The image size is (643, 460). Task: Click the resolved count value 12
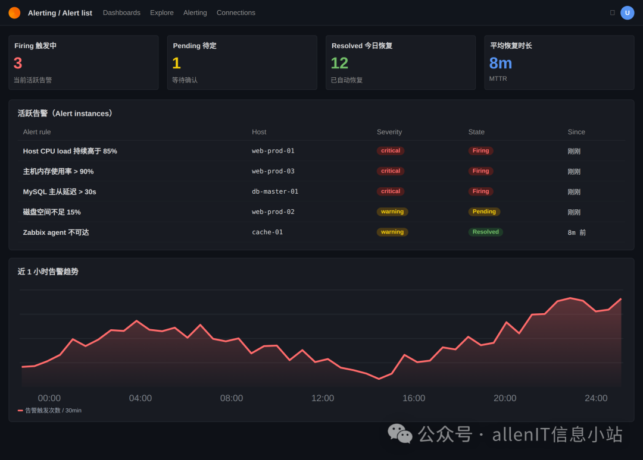click(339, 63)
